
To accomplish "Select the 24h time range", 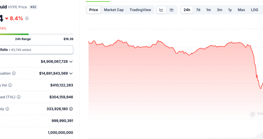I will pyautogui.click(x=187, y=10).
